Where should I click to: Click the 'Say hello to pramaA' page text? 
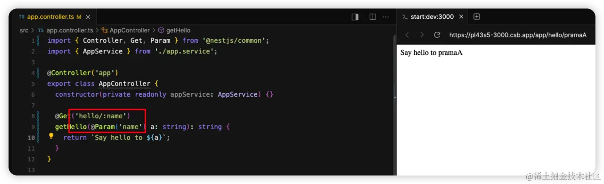coord(431,53)
